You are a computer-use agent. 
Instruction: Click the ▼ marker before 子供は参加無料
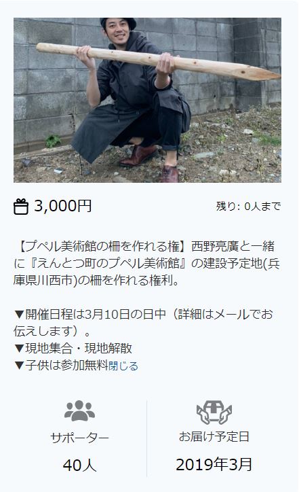19,365
